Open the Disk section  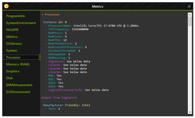click(x=9, y=78)
